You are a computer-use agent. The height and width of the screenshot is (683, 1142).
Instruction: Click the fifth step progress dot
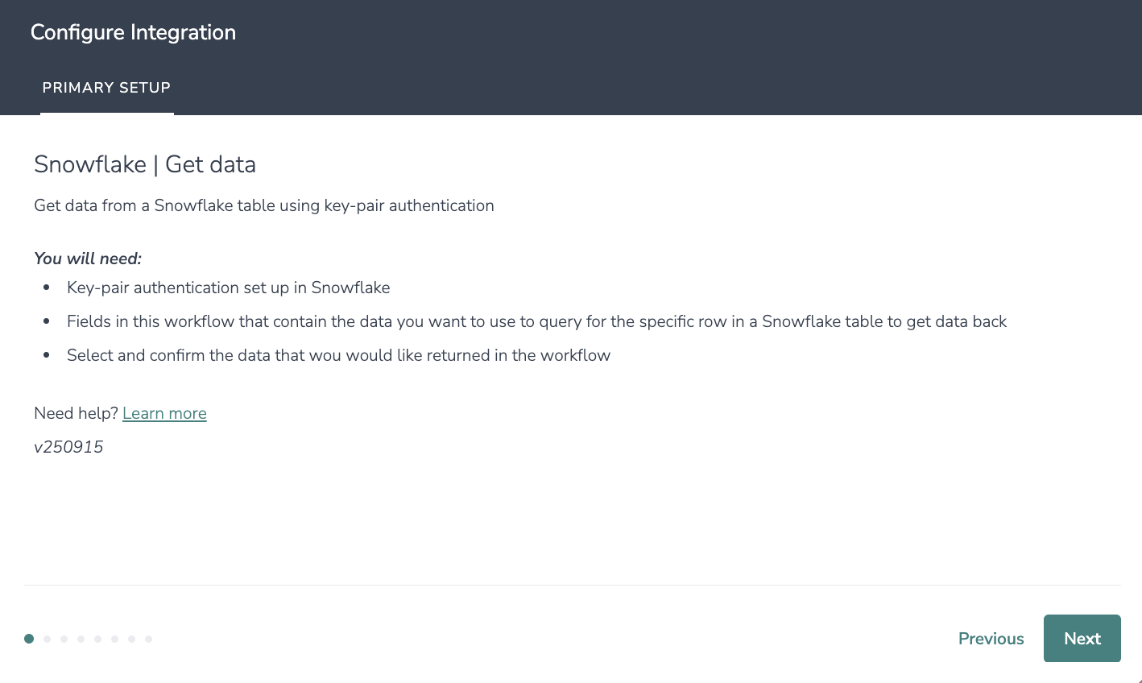coord(97,639)
